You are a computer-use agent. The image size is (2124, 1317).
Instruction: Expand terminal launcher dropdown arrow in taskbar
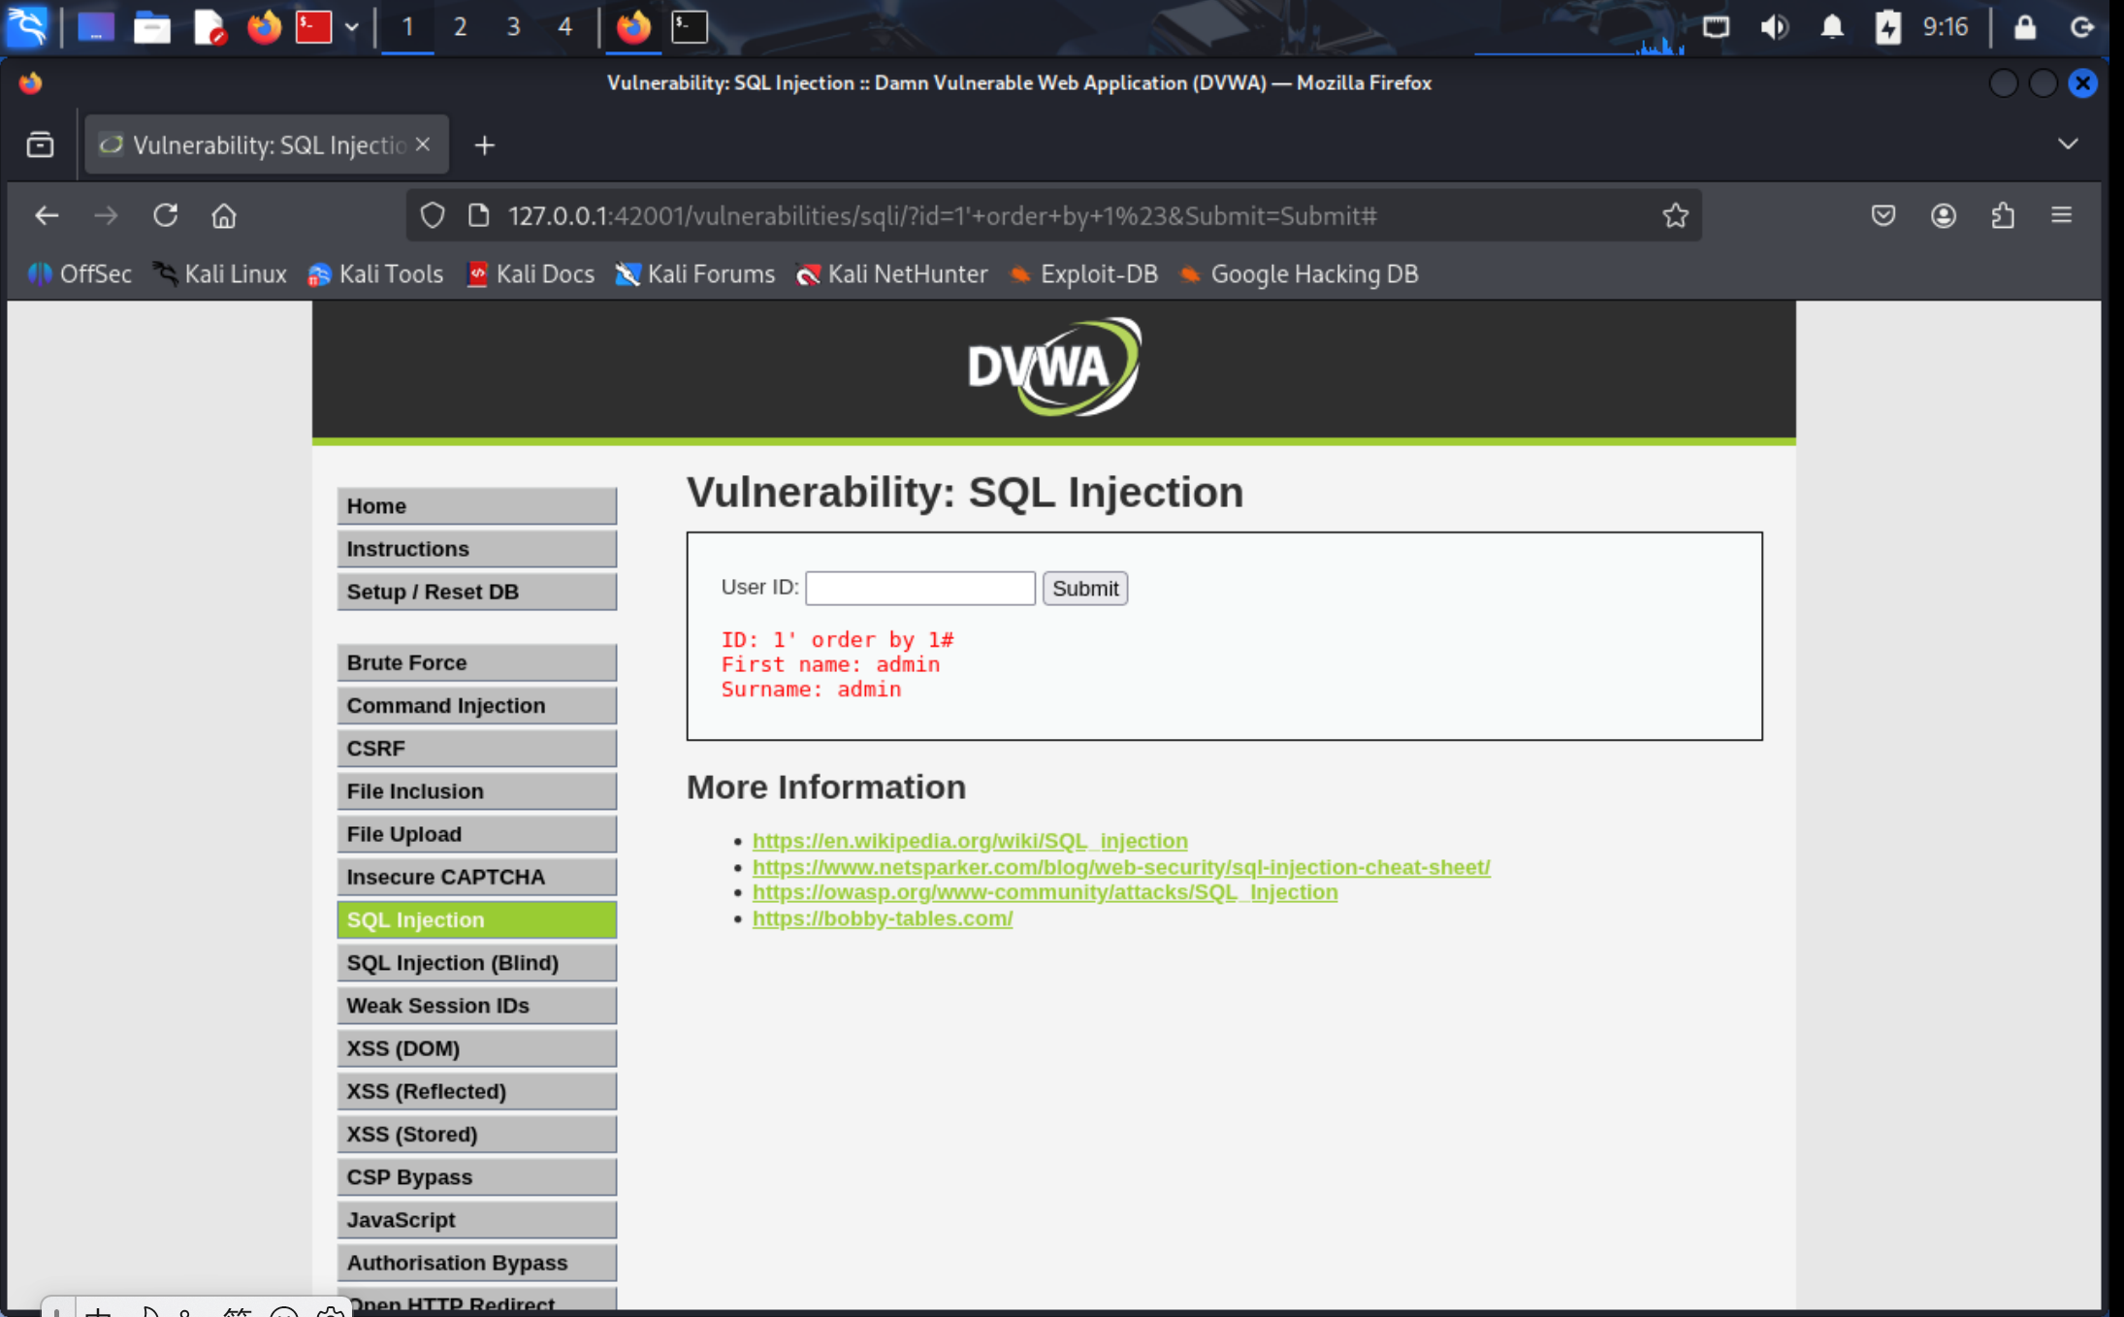coord(352,27)
